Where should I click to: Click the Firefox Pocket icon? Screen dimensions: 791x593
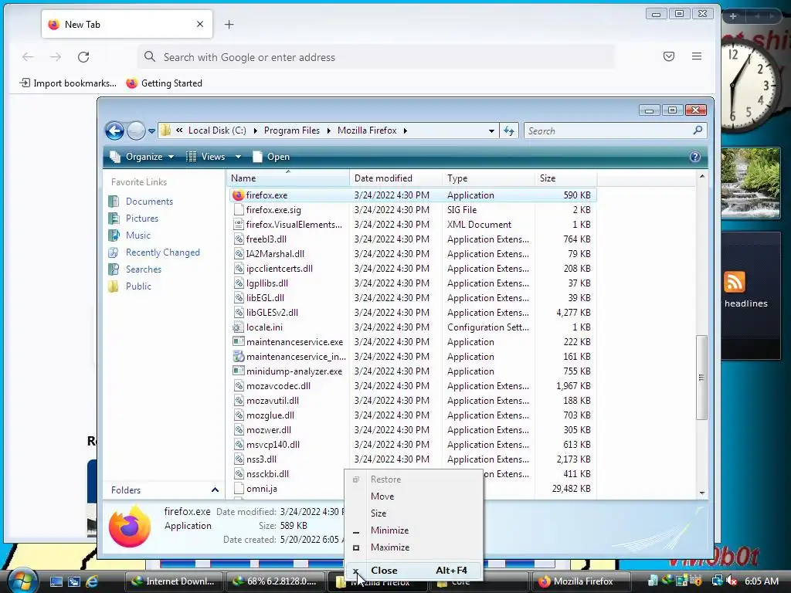669,56
